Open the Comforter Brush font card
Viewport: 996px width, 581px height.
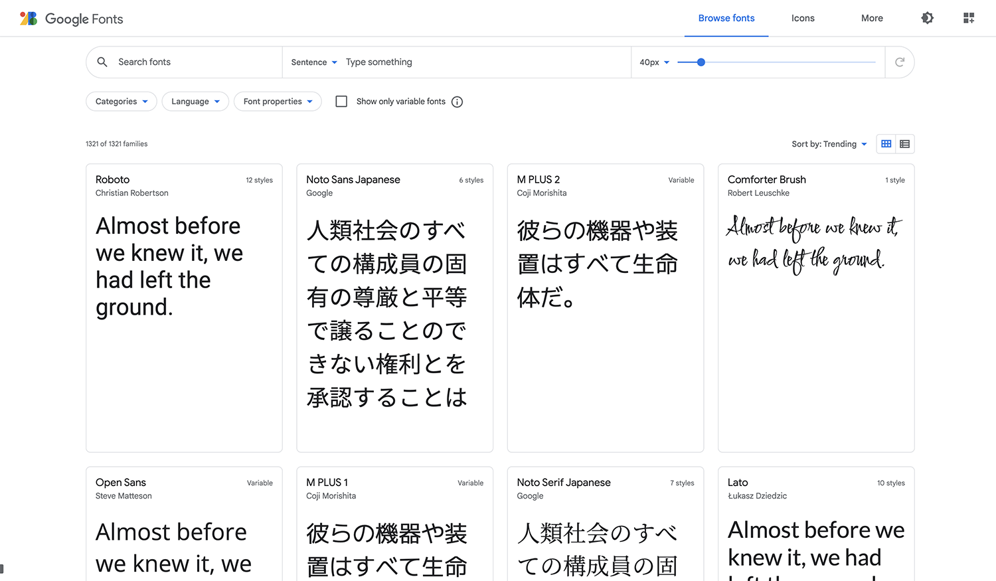click(816, 308)
